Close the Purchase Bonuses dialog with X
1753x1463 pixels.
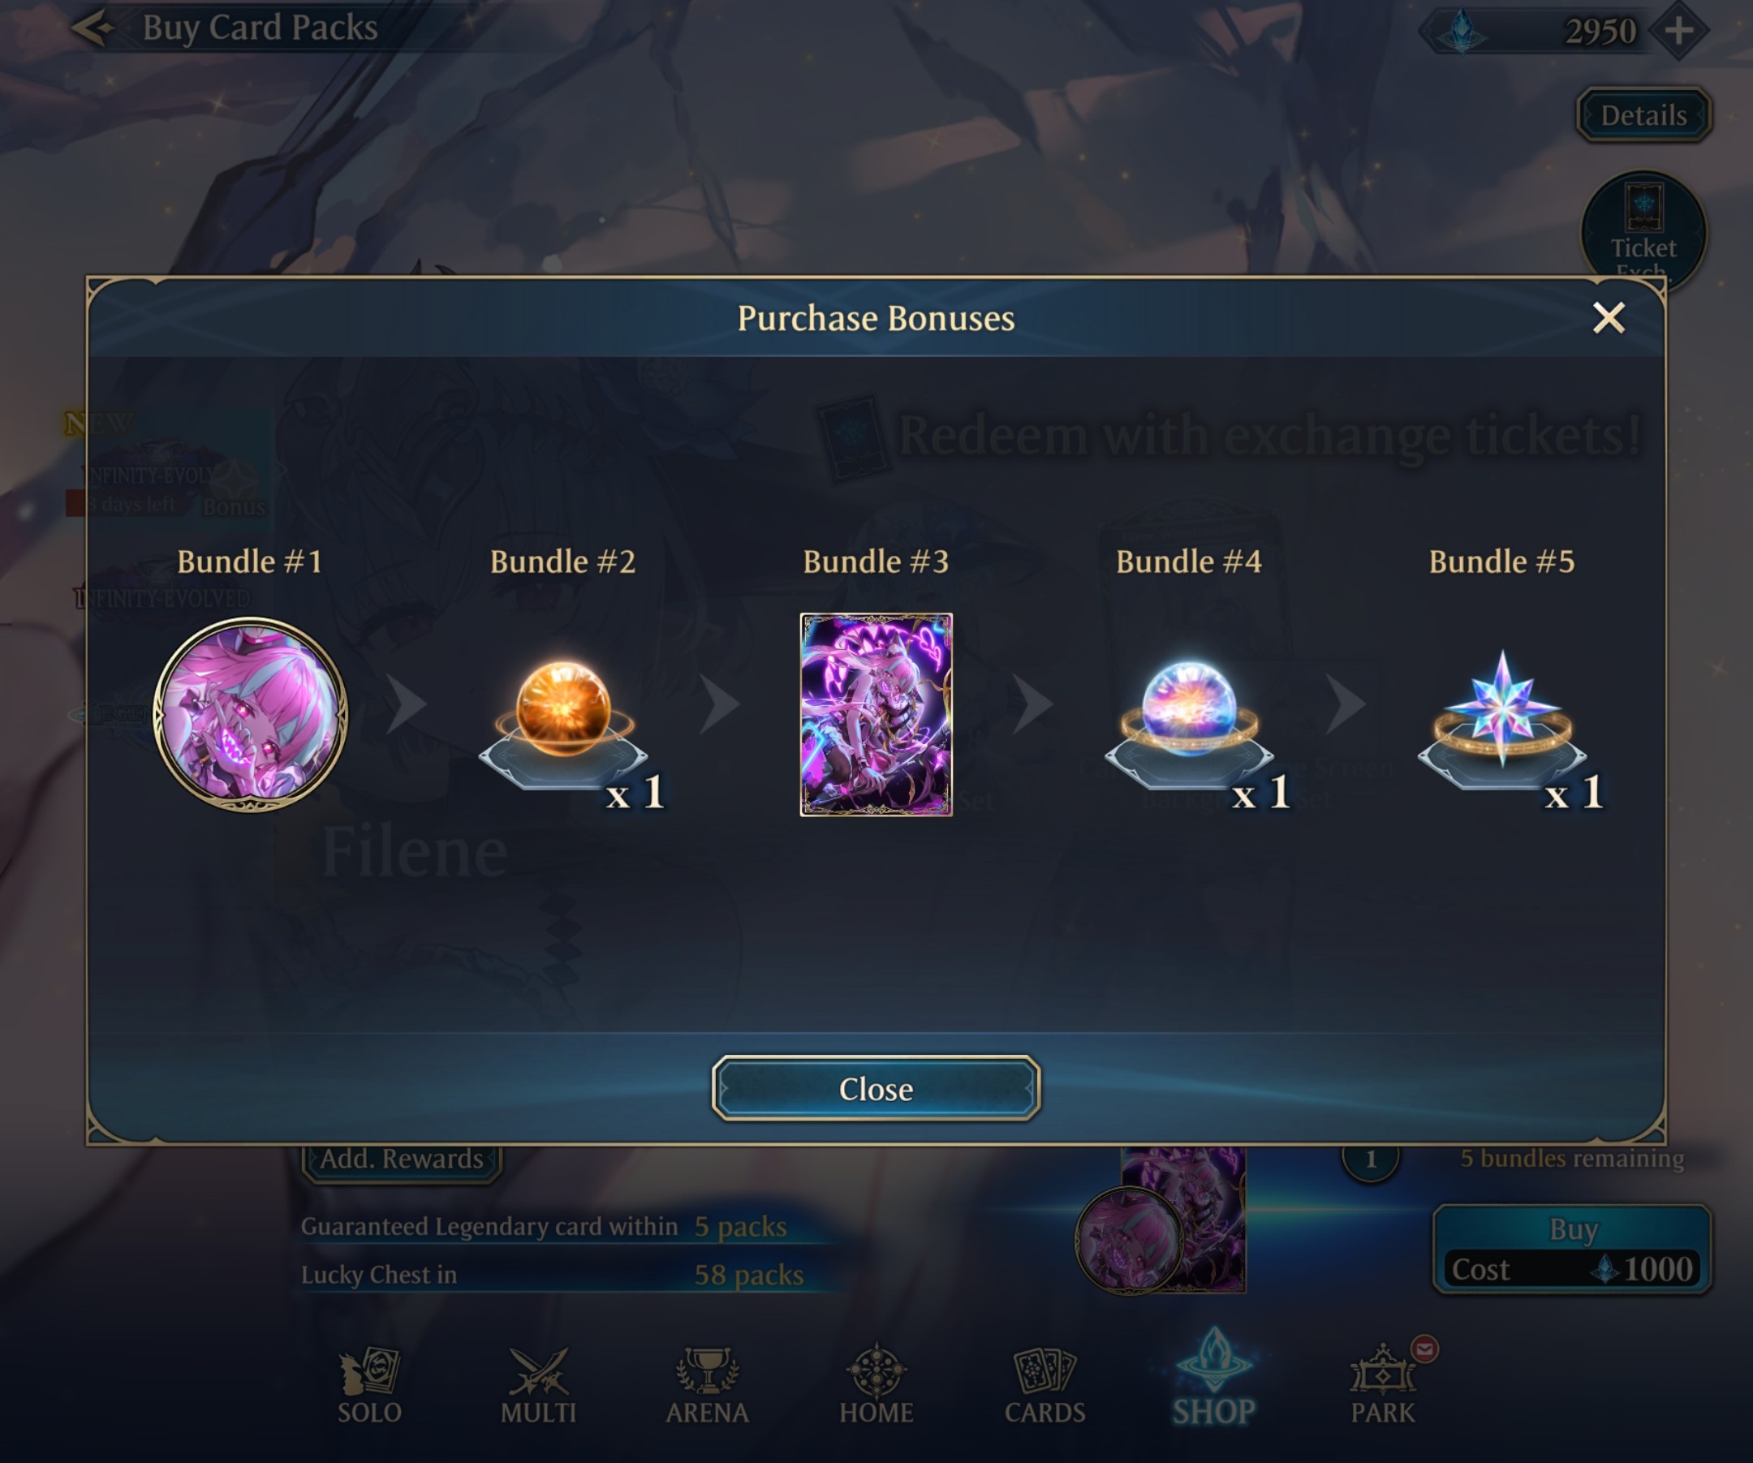click(x=1609, y=318)
